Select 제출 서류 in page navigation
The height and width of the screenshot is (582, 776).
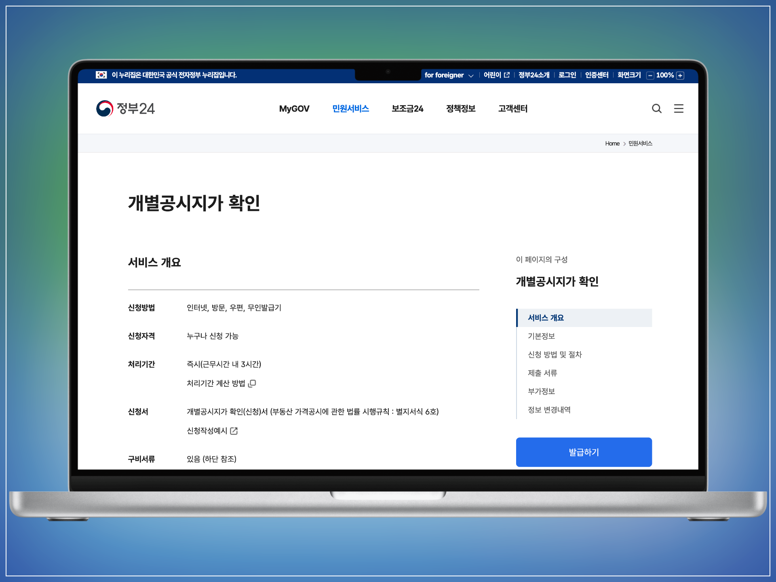[542, 373]
